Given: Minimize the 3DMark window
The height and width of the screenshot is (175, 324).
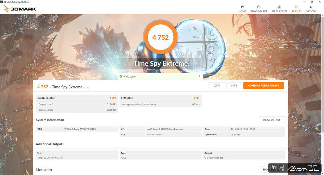Looking at the screenshot, I should point(304,2).
